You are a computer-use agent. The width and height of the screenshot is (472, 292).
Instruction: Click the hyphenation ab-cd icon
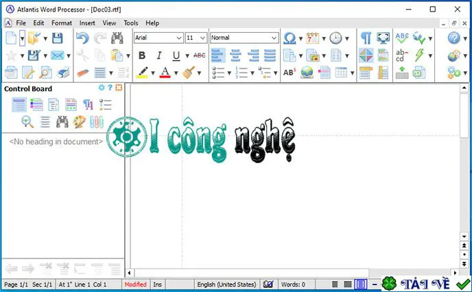(402, 56)
